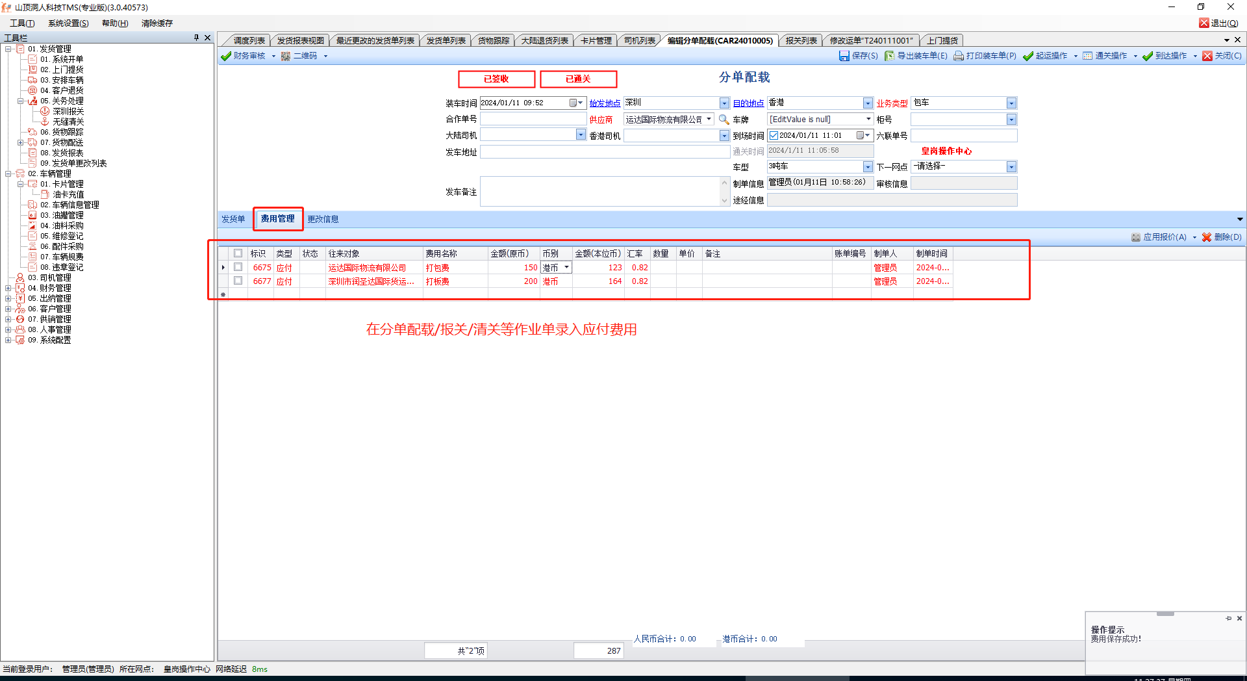Click the print loading list (打印装车单) printer icon

click(958, 56)
